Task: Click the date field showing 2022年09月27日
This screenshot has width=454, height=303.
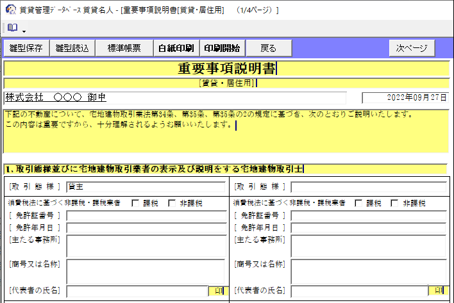Action: coord(405,98)
